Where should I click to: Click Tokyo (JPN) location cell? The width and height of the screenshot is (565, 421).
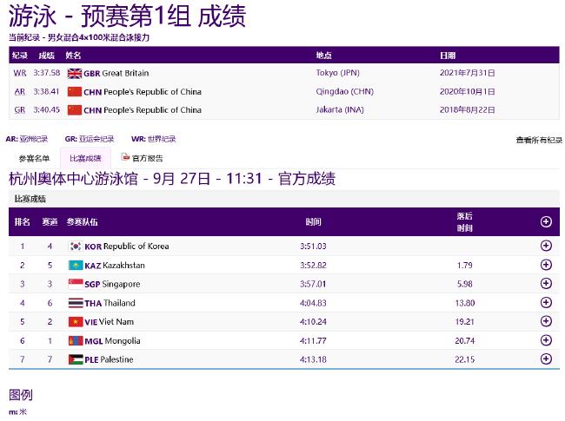coord(337,73)
